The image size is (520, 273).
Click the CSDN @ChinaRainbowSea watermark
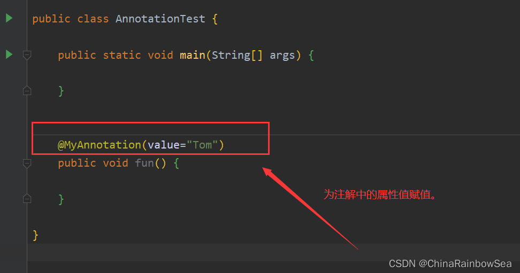450,263
